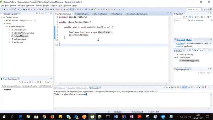The width and height of the screenshot is (213, 120).
Task: Select Vanilla.java in Package Explorer
Action: (x=18, y=42)
